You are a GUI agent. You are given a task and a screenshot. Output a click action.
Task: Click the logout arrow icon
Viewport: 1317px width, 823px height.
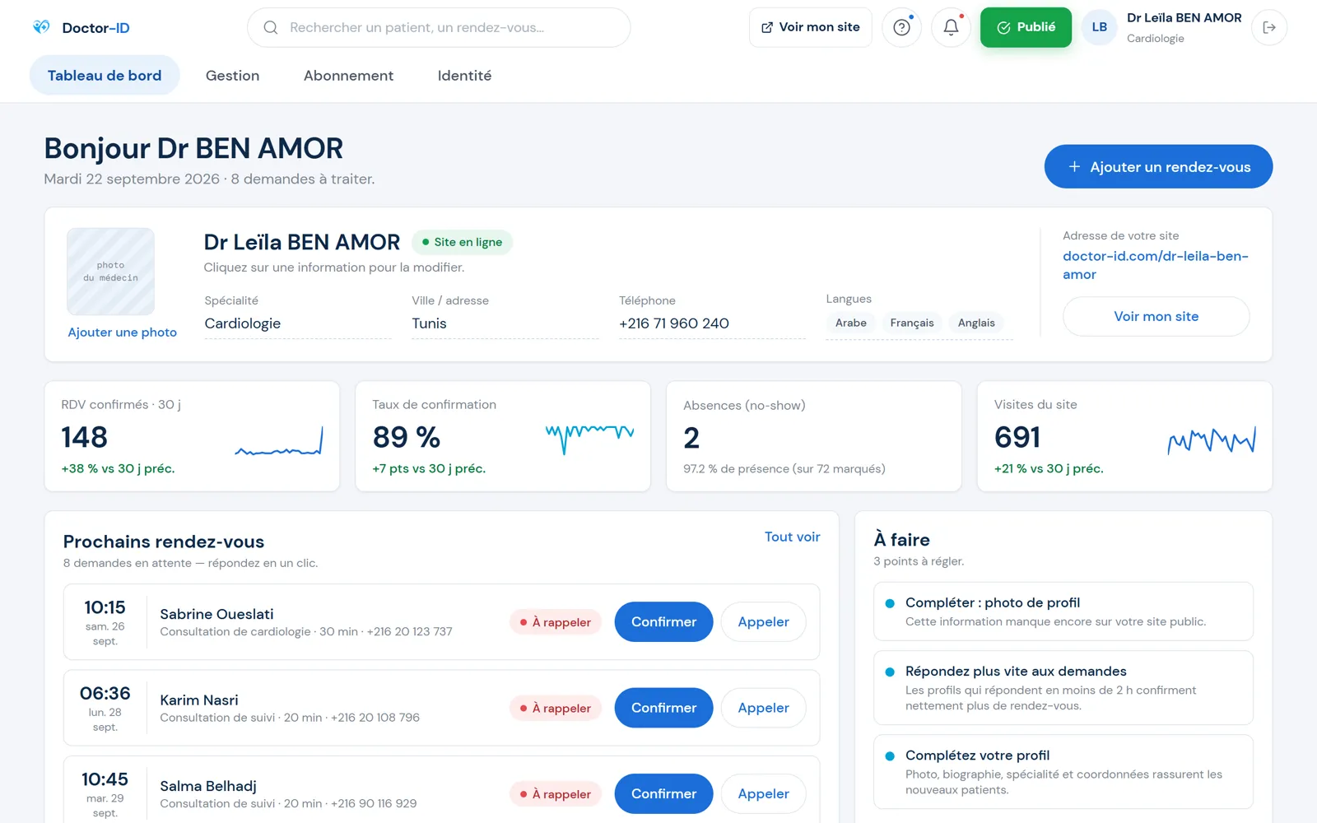1269,27
